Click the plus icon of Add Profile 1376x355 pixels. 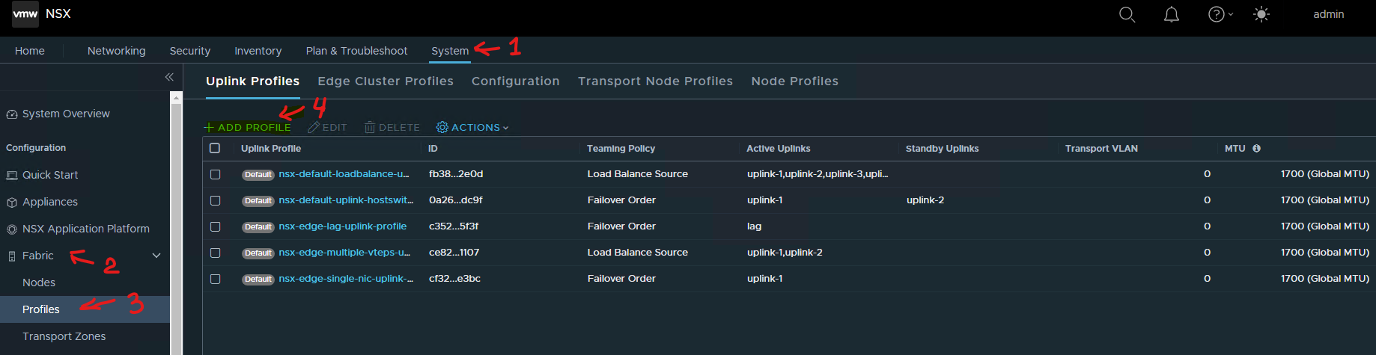pos(209,127)
